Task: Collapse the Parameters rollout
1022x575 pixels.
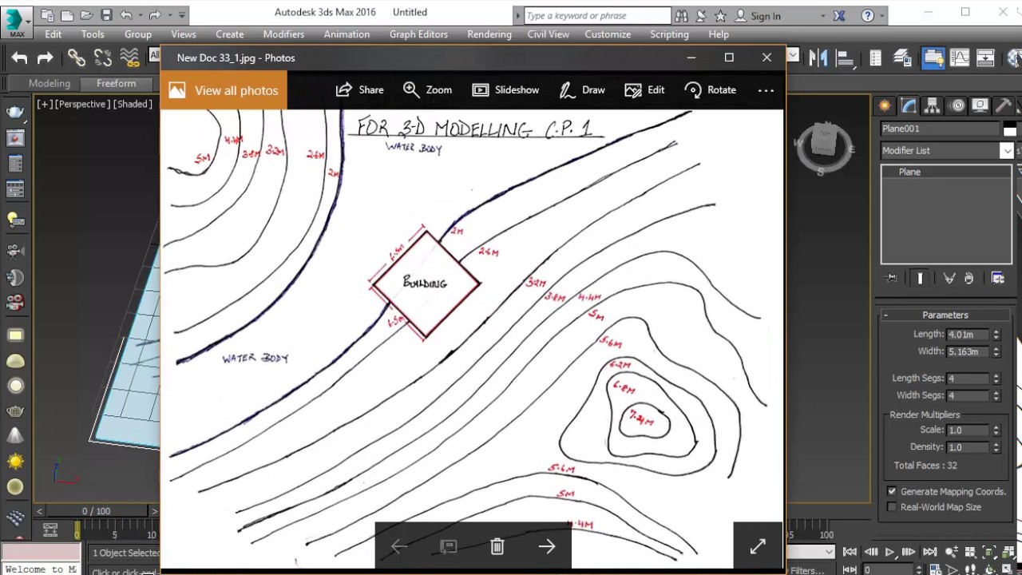Action: pos(885,315)
